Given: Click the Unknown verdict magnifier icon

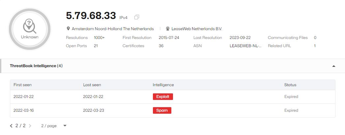Looking at the screenshot, I should coord(29,26).
